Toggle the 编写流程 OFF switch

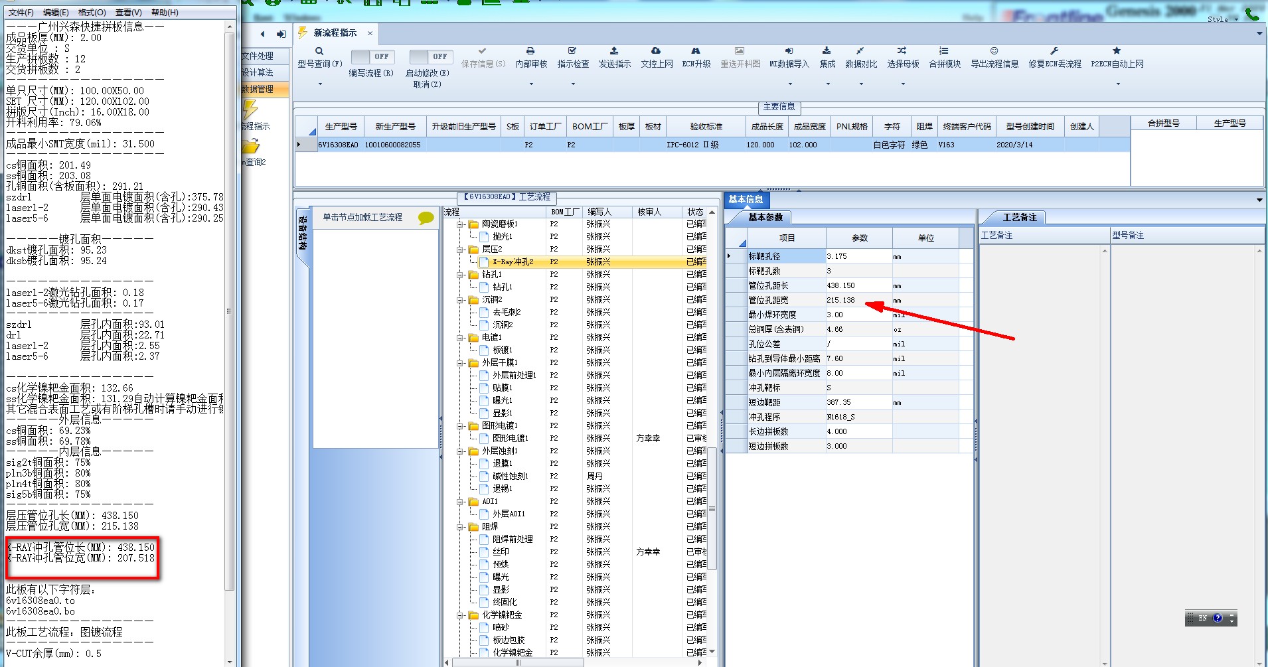[x=372, y=57]
